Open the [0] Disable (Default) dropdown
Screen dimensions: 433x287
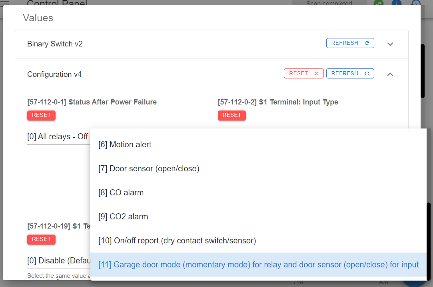[56, 261]
